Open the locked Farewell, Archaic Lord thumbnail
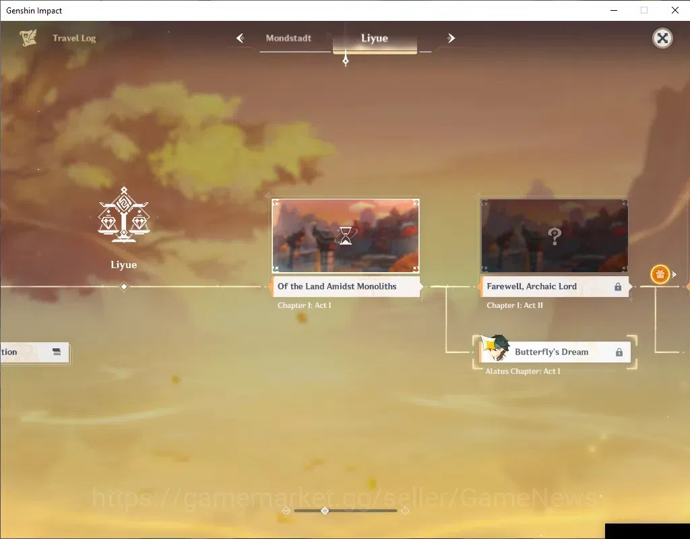690x539 pixels. [x=555, y=235]
